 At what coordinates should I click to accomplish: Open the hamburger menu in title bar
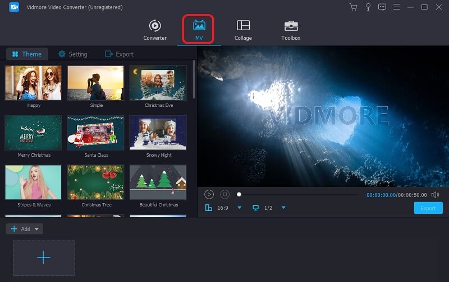pos(396,7)
